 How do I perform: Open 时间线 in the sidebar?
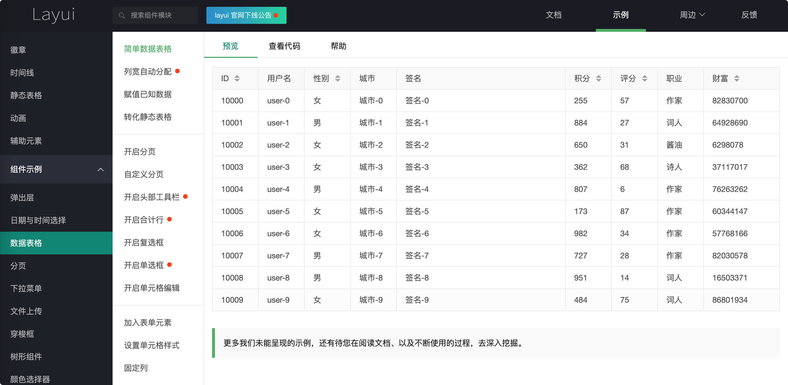point(56,73)
